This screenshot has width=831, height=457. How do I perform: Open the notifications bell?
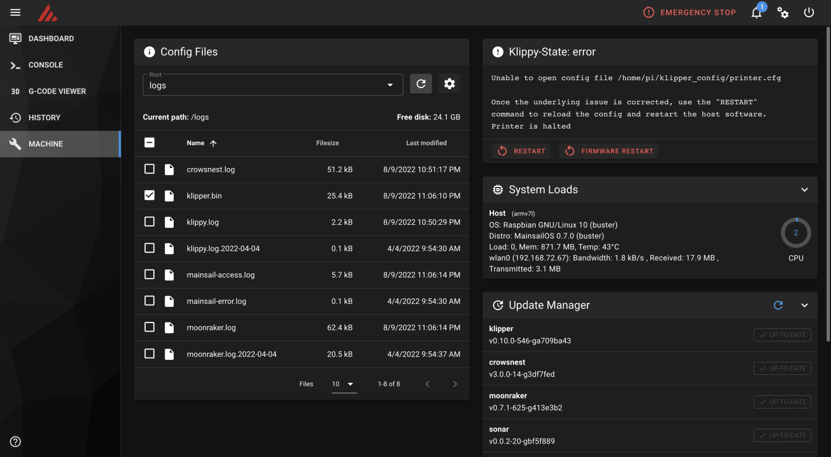pos(756,12)
